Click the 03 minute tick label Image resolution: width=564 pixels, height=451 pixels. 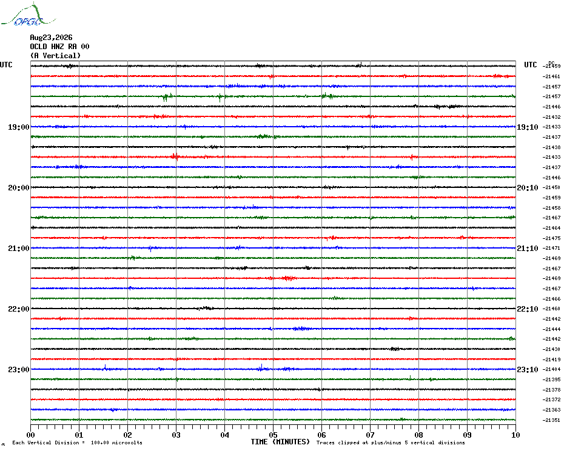tap(176, 435)
